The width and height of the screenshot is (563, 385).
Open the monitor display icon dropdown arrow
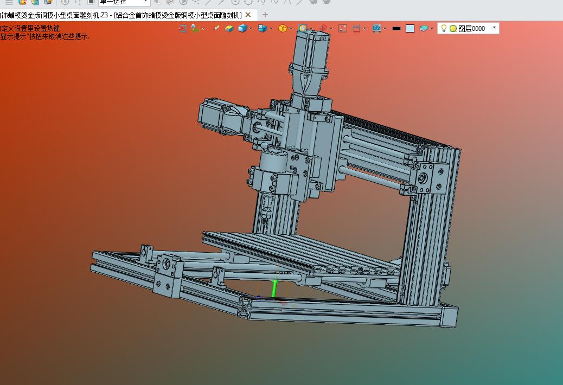[385, 28]
